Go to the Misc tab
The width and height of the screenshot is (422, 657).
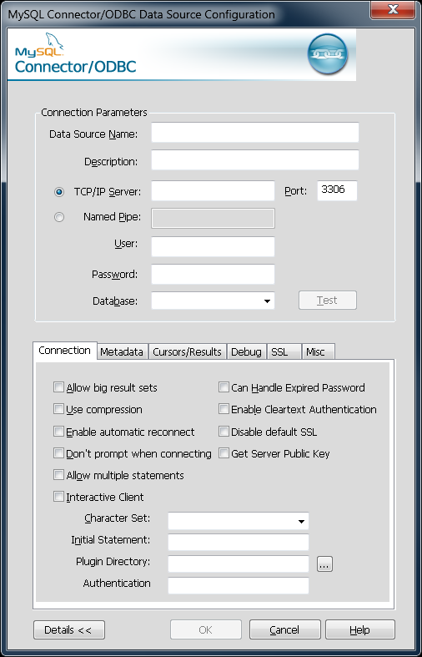coord(318,352)
